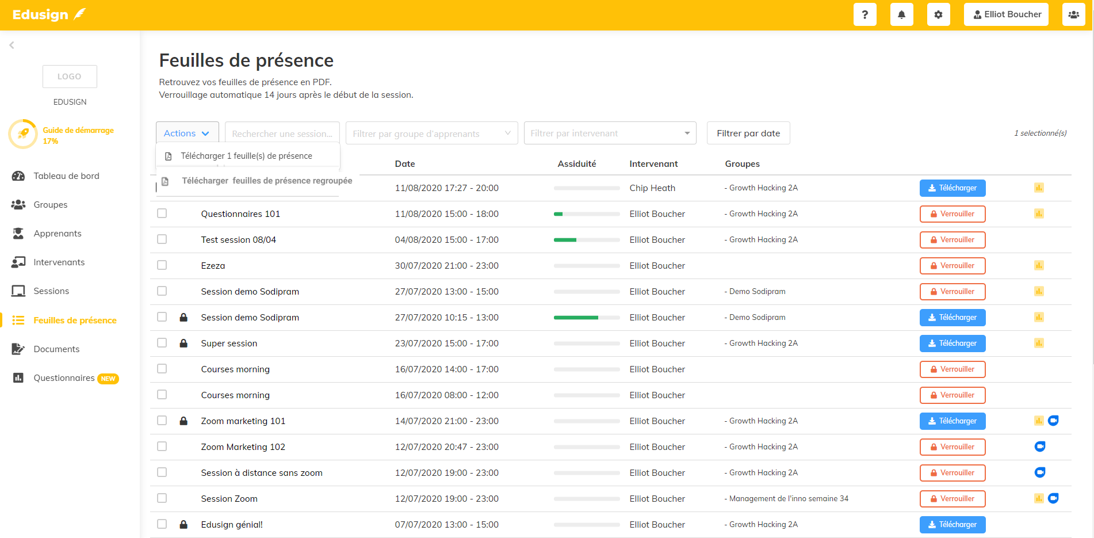Go to Tableau de bord
1094x538 pixels.
pos(66,176)
